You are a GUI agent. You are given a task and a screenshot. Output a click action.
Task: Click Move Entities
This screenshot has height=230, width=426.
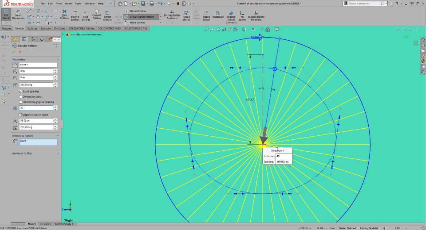(135, 23)
